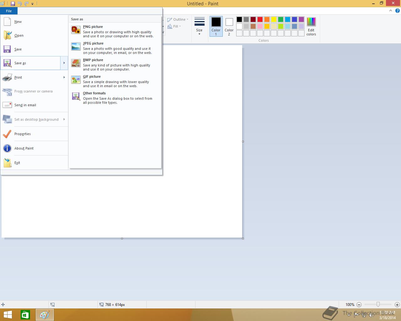Viewport: 401px width, 321px height.
Task: Choose Exit from File menu
Action: pos(34,163)
